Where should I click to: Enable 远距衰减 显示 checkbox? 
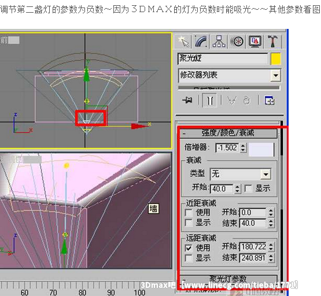pos(189,258)
